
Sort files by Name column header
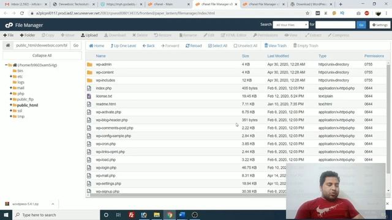tap(100, 56)
